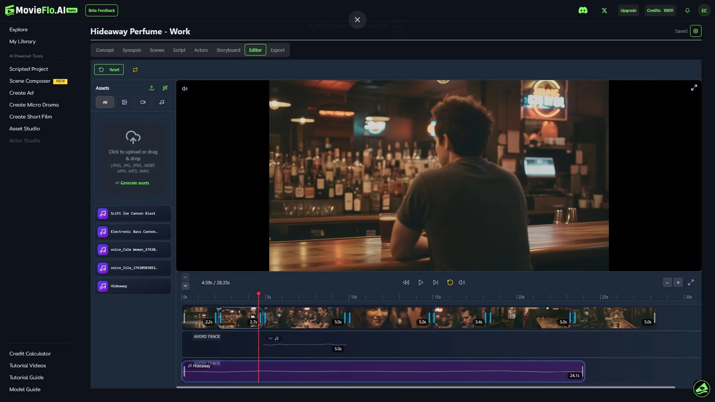Filter assets by the music note icon
This screenshot has height=402, width=715.
(x=161, y=102)
